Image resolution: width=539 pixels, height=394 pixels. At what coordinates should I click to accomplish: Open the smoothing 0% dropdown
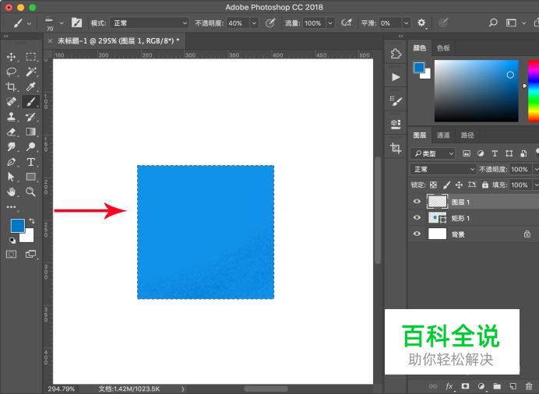tap(407, 23)
